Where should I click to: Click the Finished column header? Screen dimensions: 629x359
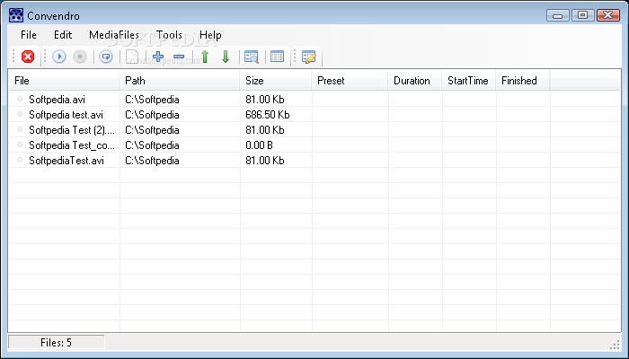point(523,81)
